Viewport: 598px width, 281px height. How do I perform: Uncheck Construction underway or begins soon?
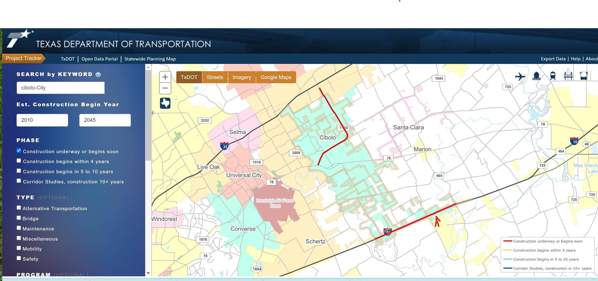pos(19,151)
